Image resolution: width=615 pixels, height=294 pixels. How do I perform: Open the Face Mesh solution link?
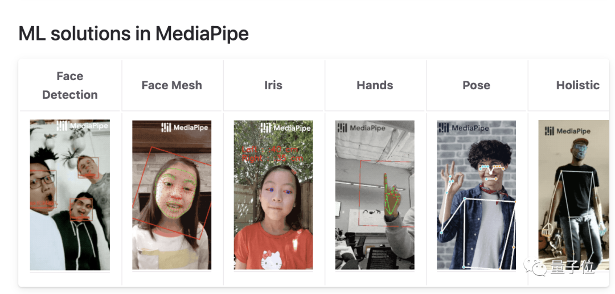(171, 85)
